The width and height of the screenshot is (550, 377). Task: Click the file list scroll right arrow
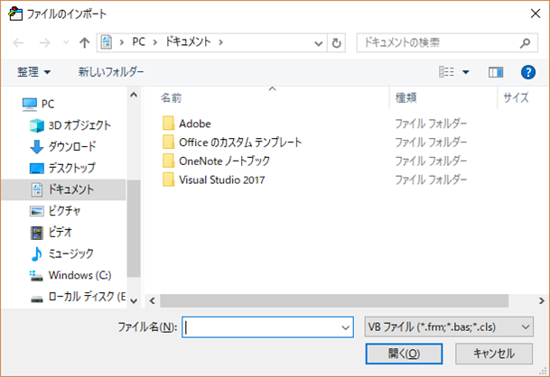[x=541, y=301]
